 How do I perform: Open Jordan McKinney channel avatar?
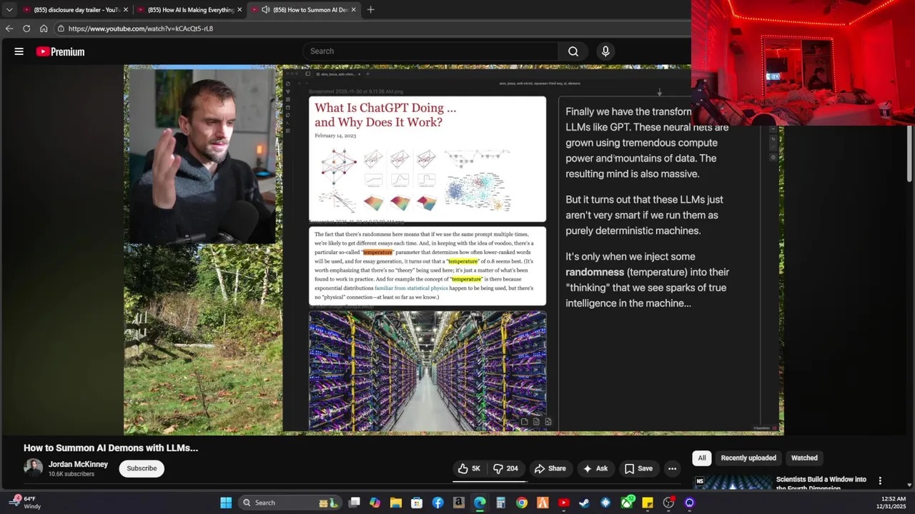click(x=33, y=468)
